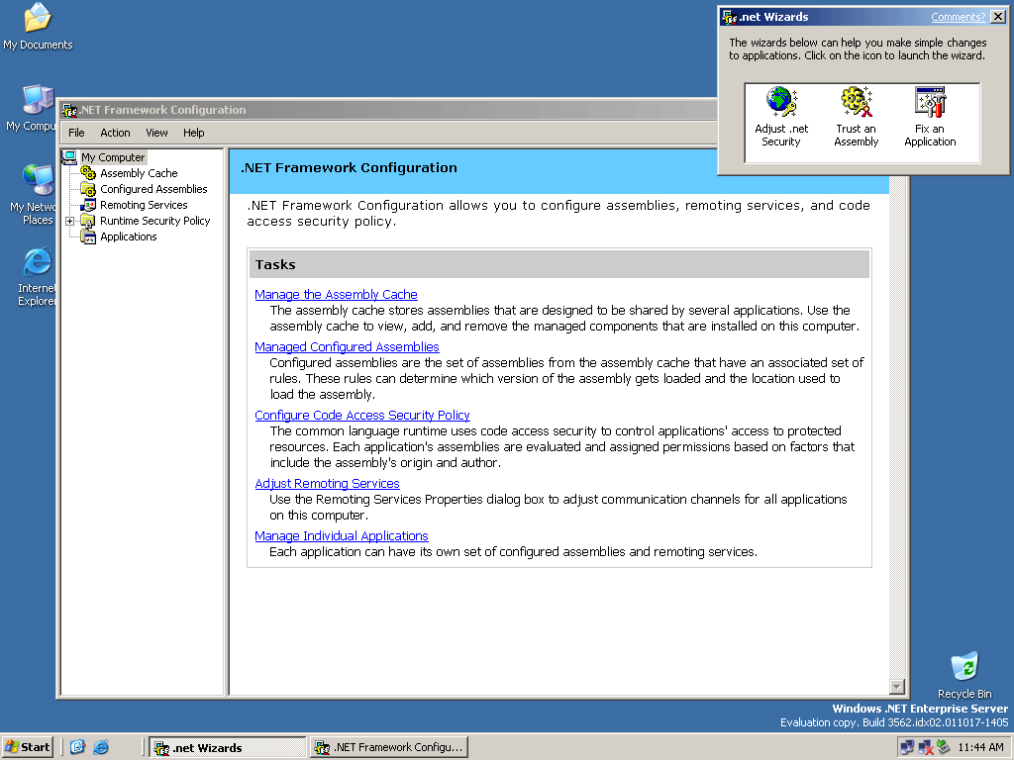Click the .net Wizards title bar icon

pyautogui.click(x=730, y=17)
